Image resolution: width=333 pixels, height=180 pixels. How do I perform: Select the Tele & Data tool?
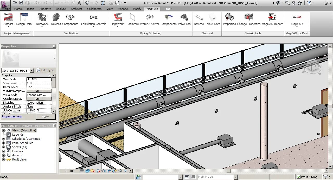click(213, 20)
